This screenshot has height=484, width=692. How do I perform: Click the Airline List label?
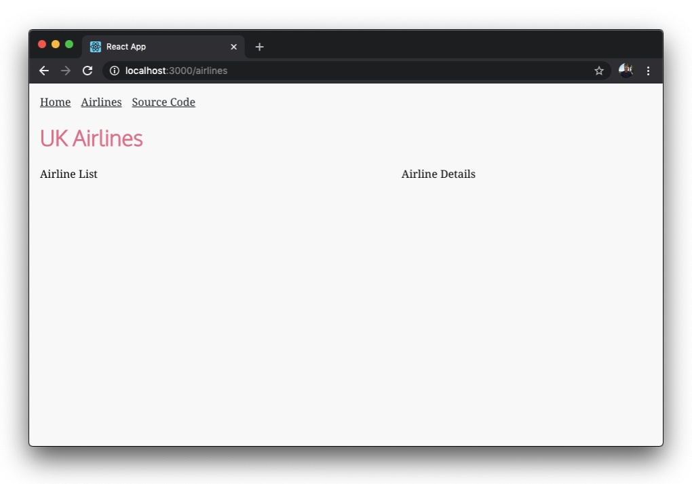(69, 174)
